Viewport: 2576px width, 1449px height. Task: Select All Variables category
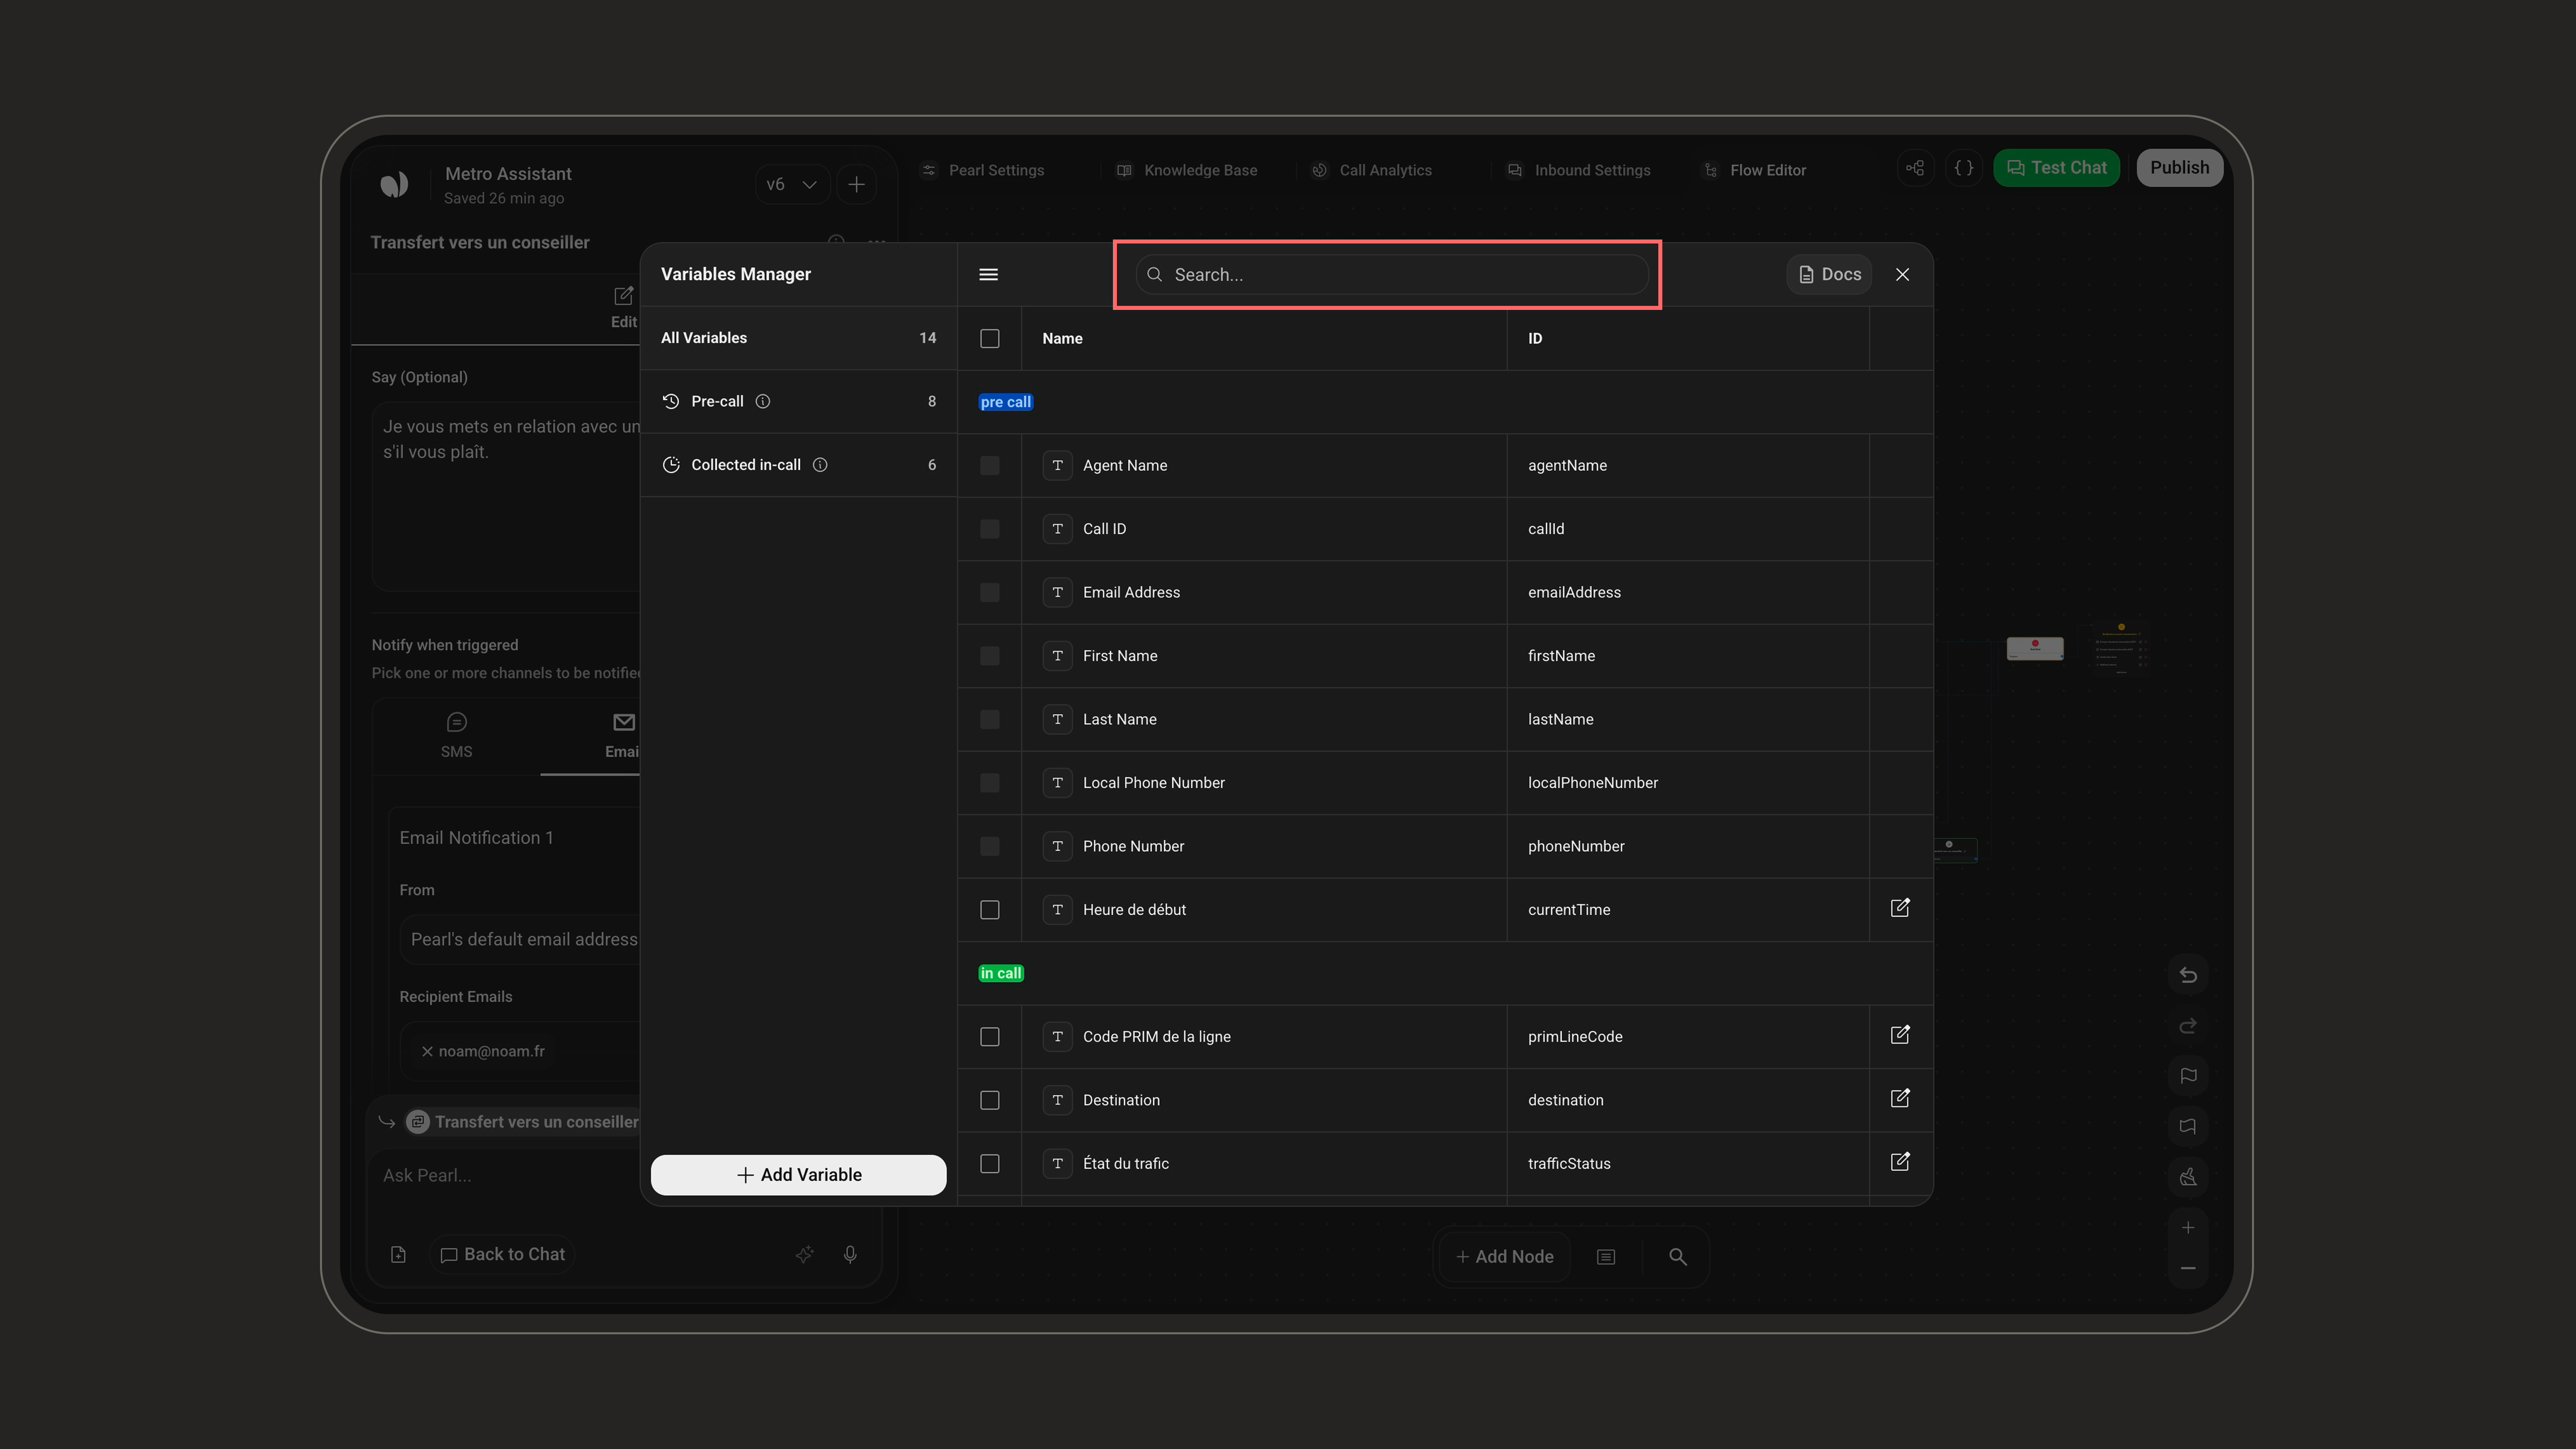coord(798,338)
